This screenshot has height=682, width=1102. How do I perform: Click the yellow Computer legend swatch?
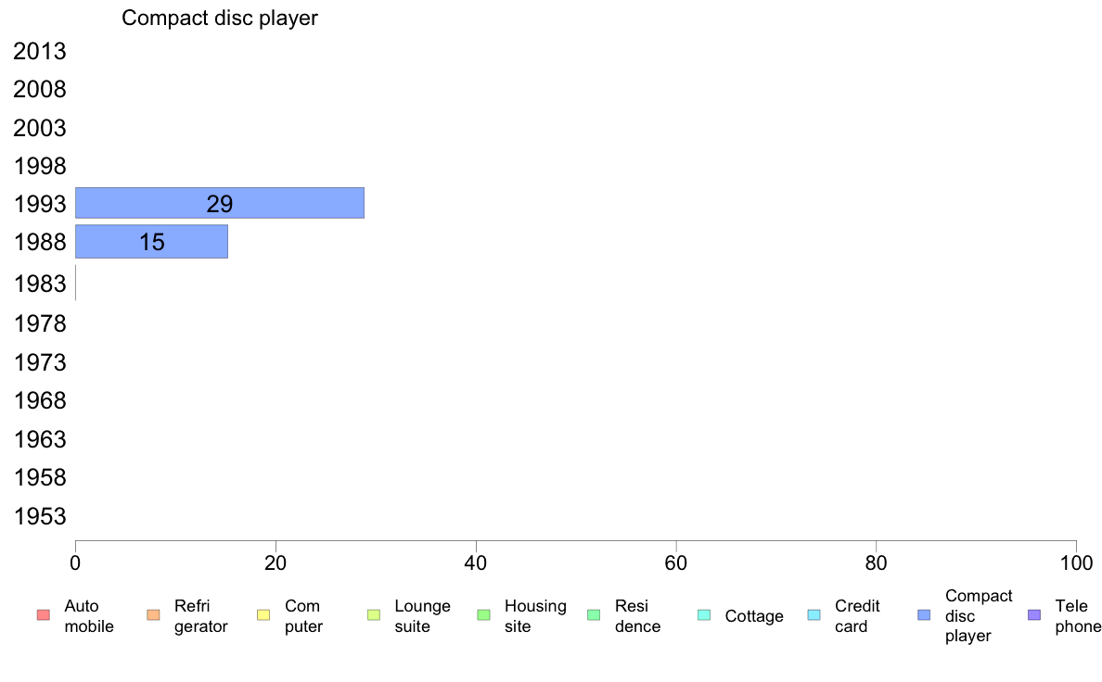point(263,615)
